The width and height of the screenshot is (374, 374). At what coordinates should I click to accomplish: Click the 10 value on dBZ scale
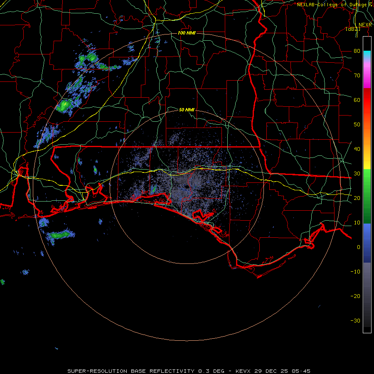coord(357,223)
